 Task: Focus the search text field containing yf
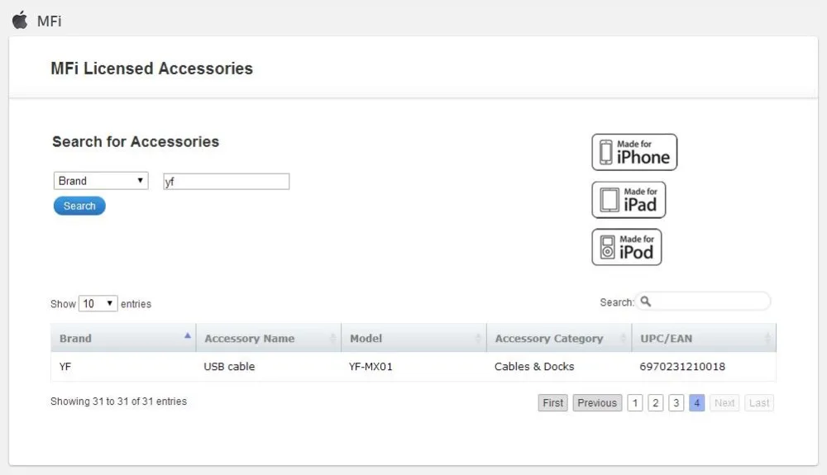coord(227,182)
